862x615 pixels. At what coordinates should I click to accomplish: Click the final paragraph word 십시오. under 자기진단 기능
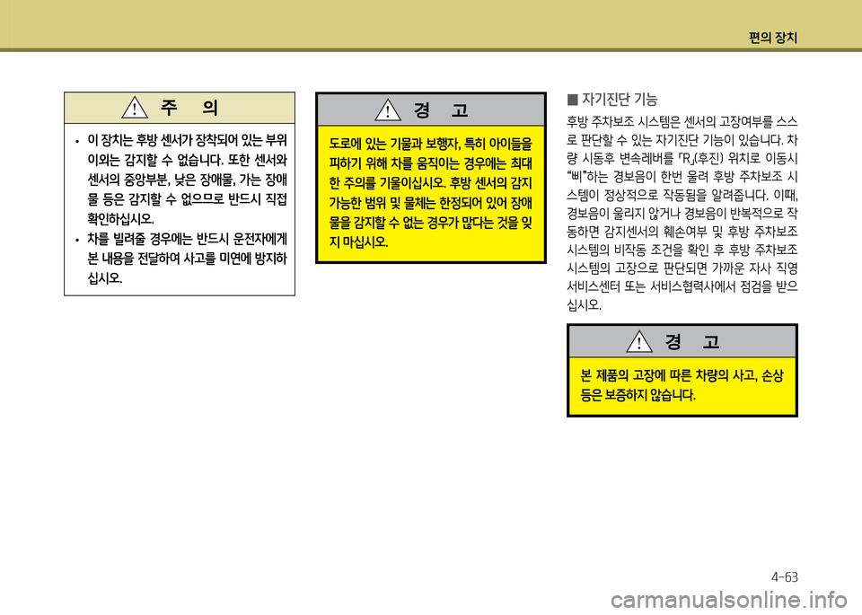pos(585,304)
